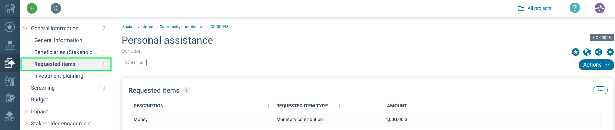The width and height of the screenshot is (615, 130).
Task: Open the home icon in sidebar
Action: coord(10,8)
